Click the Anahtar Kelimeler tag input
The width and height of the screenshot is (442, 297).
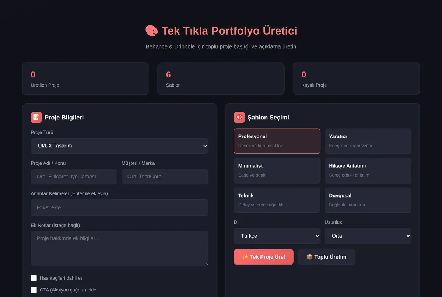coord(119,207)
